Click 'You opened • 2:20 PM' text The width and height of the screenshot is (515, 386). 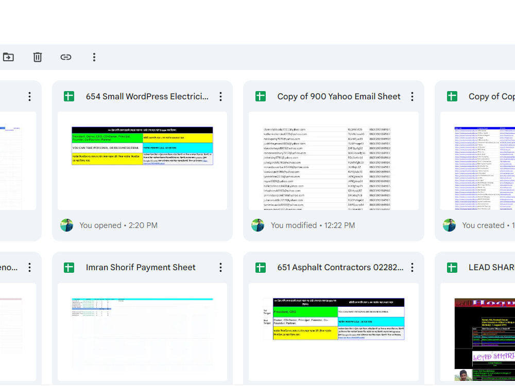coord(118,225)
